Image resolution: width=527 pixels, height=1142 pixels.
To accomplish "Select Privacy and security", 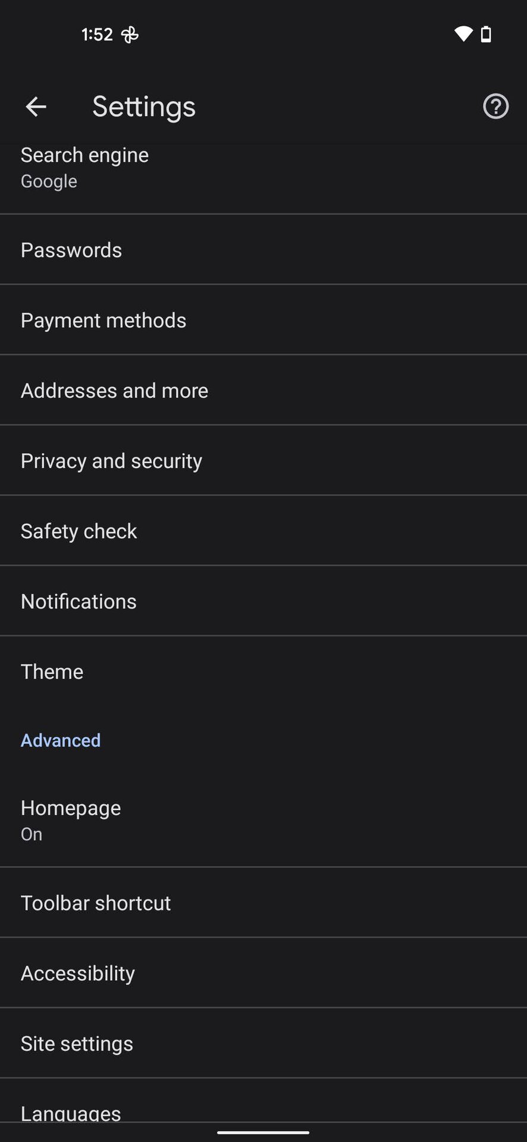I will (263, 461).
